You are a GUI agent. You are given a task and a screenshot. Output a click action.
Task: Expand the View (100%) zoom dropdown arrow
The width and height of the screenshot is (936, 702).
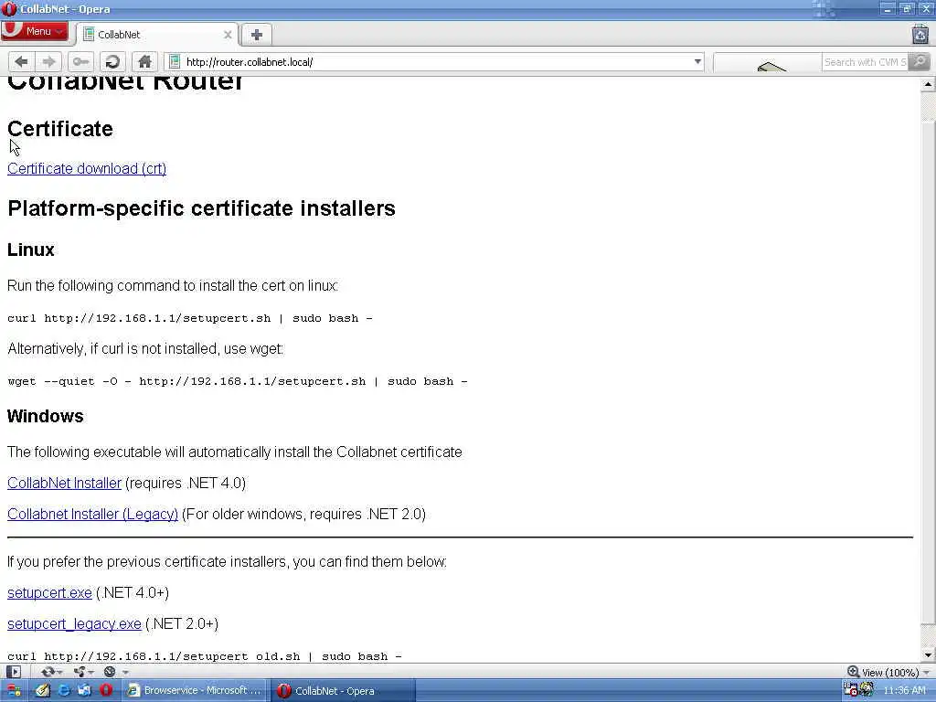pyautogui.click(x=927, y=673)
